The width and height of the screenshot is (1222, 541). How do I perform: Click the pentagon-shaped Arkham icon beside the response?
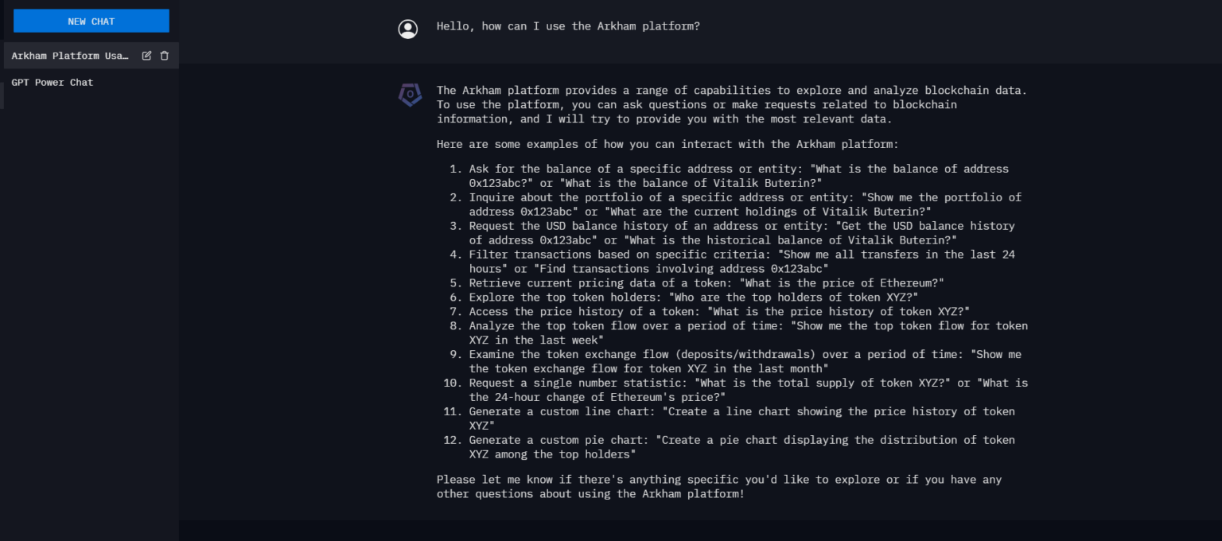tap(409, 95)
